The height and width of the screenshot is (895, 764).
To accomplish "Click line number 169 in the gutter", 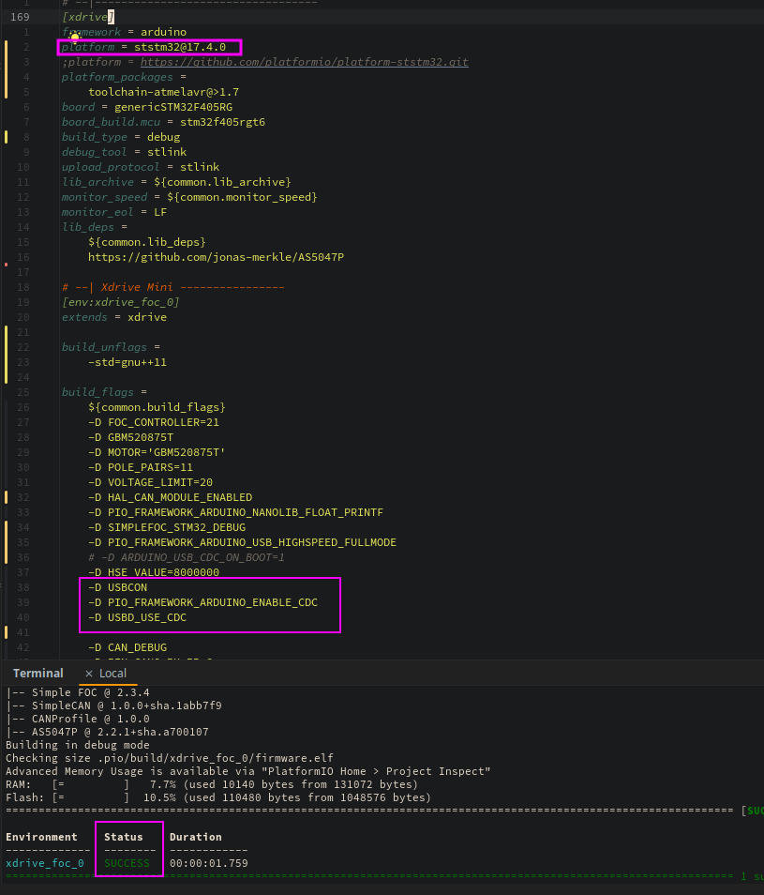I will [x=20, y=17].
